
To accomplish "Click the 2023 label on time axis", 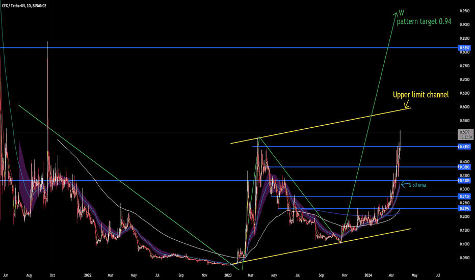I will pos(228,275).
